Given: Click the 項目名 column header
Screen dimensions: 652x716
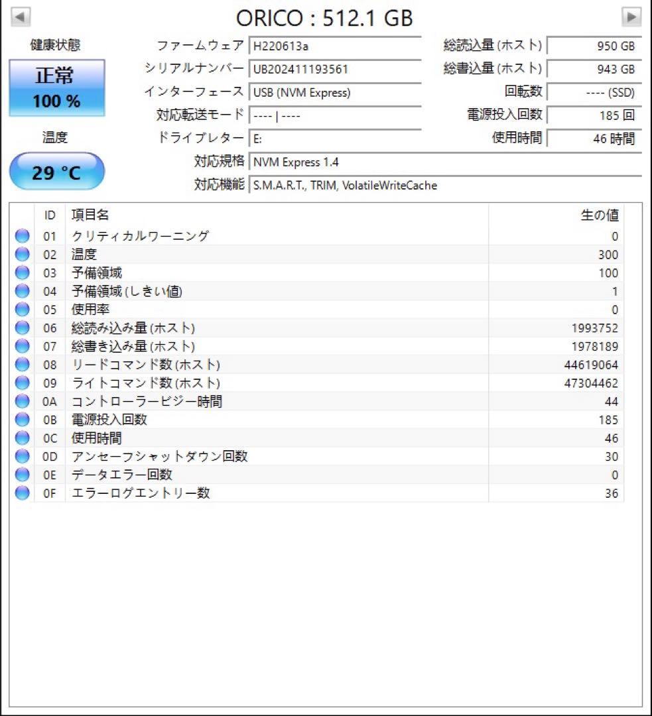Looking at the screenshot, I should point(277,215).
